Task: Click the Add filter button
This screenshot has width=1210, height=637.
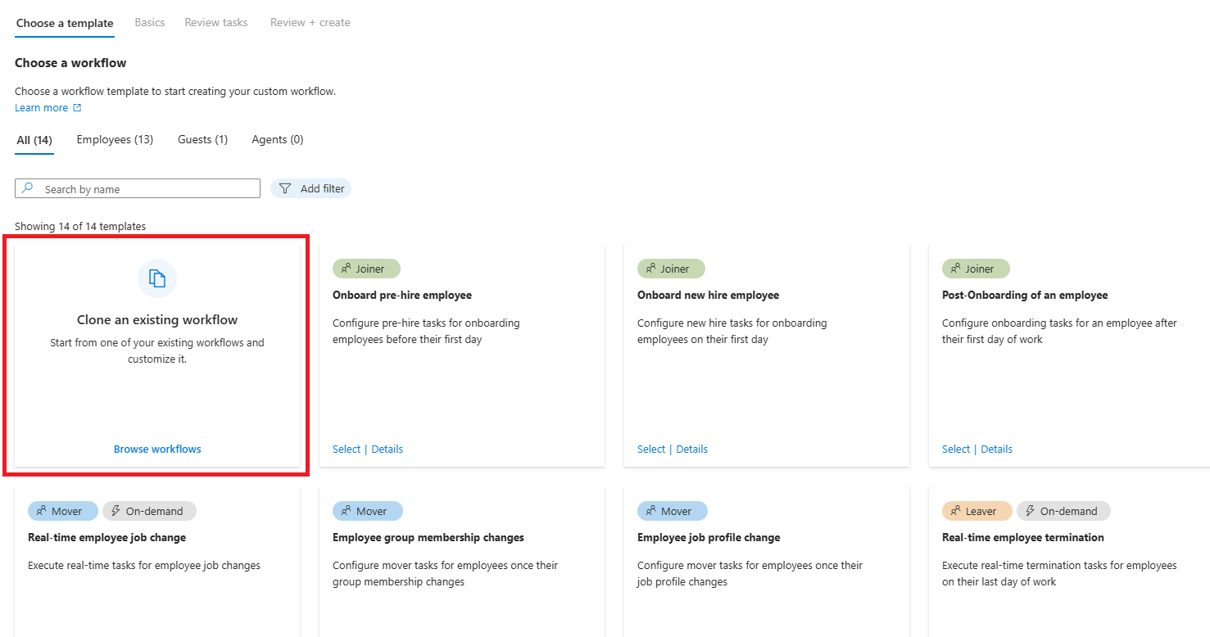Action: (310, 188)
